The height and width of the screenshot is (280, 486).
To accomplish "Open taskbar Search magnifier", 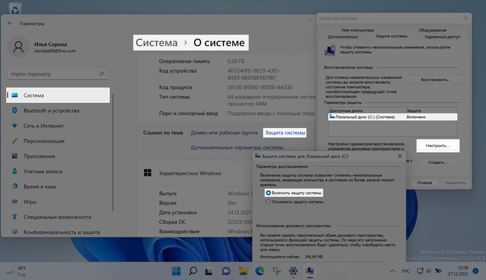I will tap(193, 271).
